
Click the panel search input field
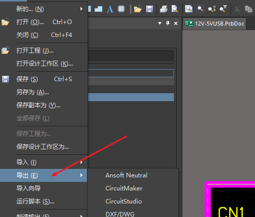pyautogui.click(x=130, y=55)
